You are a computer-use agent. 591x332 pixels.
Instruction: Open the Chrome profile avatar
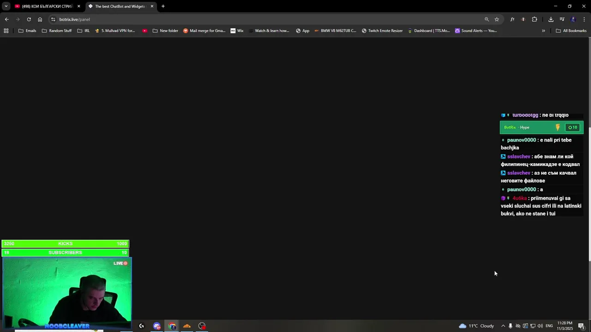tap(573, 19)
